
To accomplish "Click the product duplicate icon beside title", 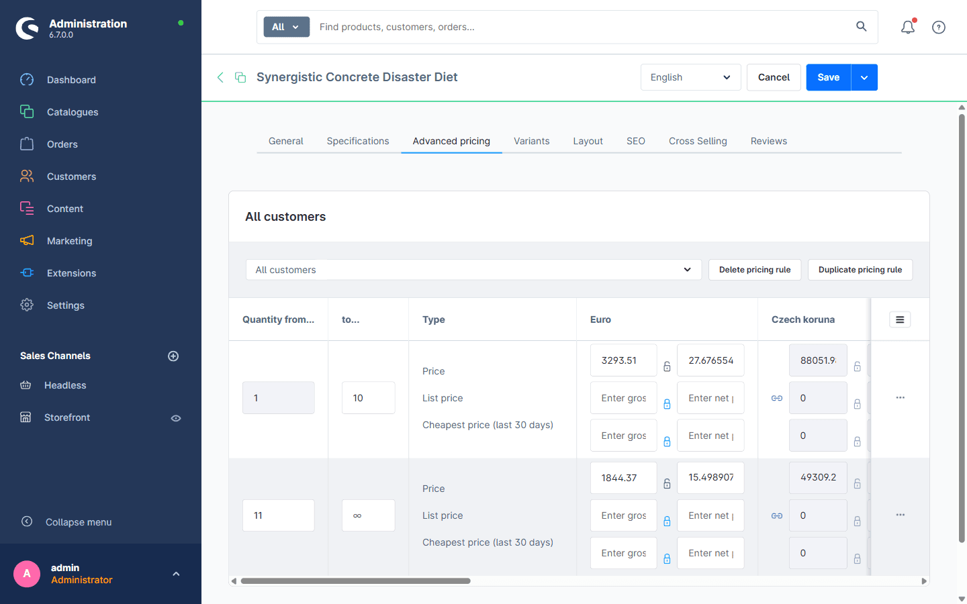I will point(240,77).
